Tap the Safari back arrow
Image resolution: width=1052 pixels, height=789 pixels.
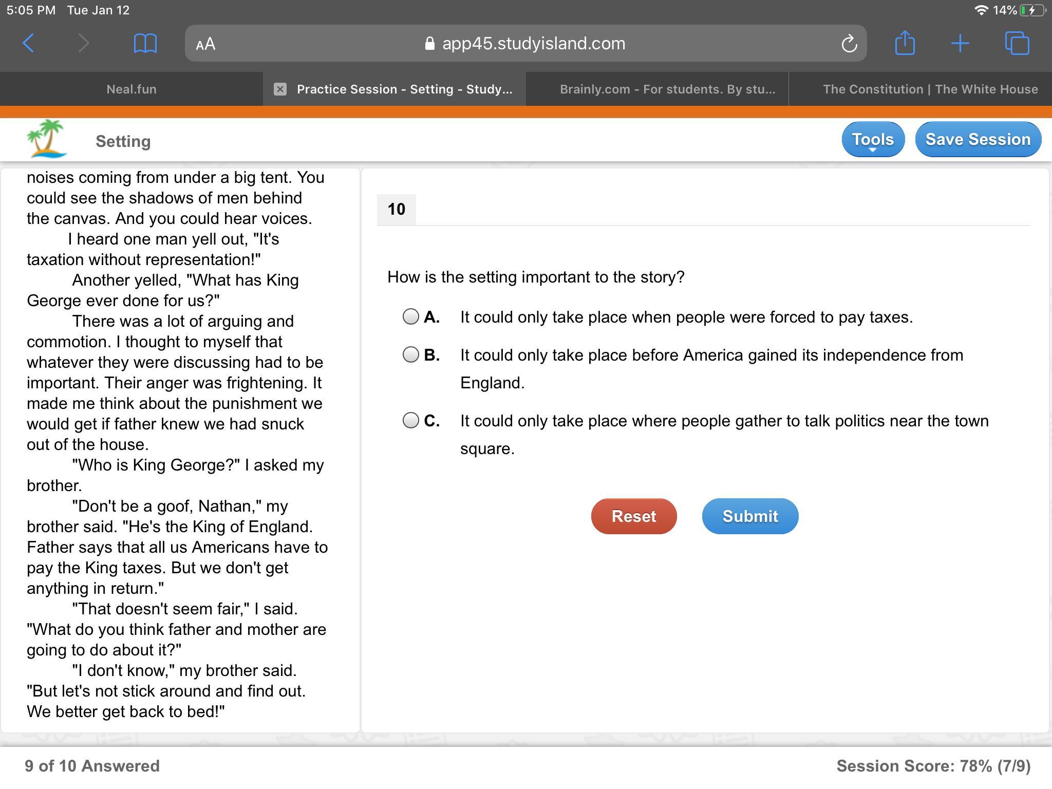[29, 43]
